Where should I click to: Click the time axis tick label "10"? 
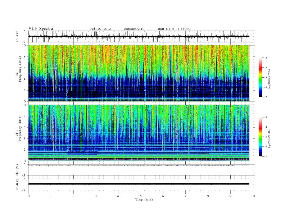253,196
